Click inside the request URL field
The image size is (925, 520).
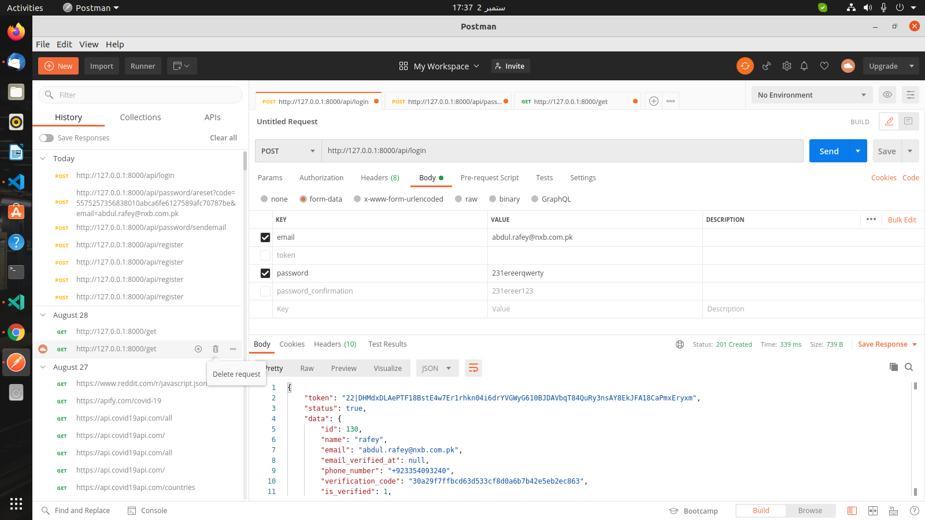point(520,151)
